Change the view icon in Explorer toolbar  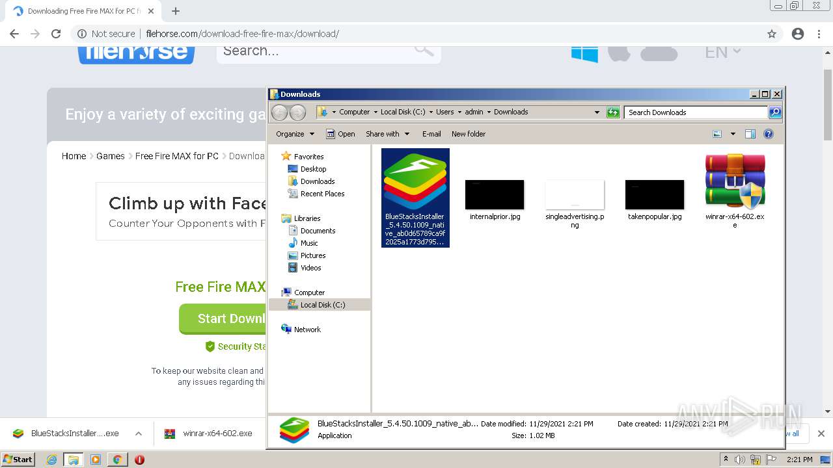pyautogui.click(x=717, y=134)
